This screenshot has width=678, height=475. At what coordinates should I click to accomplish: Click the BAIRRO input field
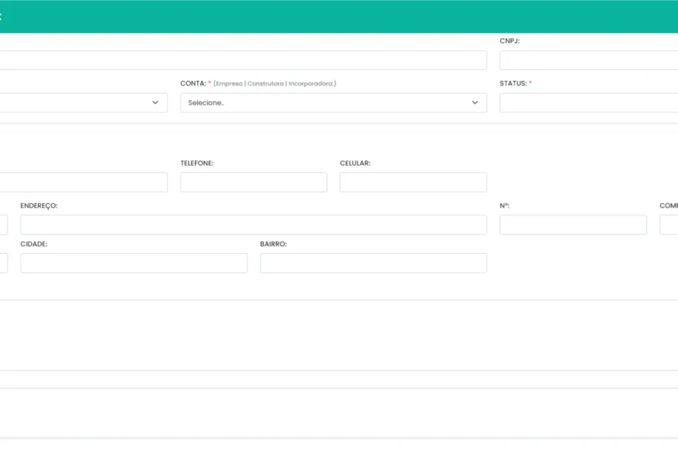tap(373, 263)
